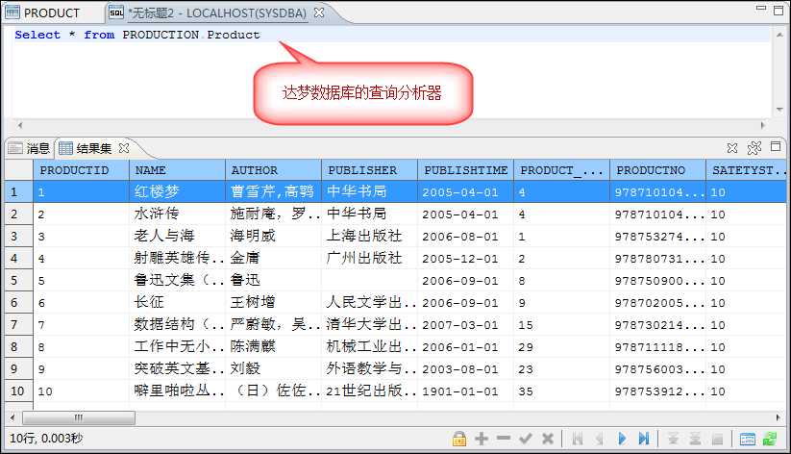Close the 无标题2 query tab
Screen dimensions: 791x454
(x=319, y=13)
